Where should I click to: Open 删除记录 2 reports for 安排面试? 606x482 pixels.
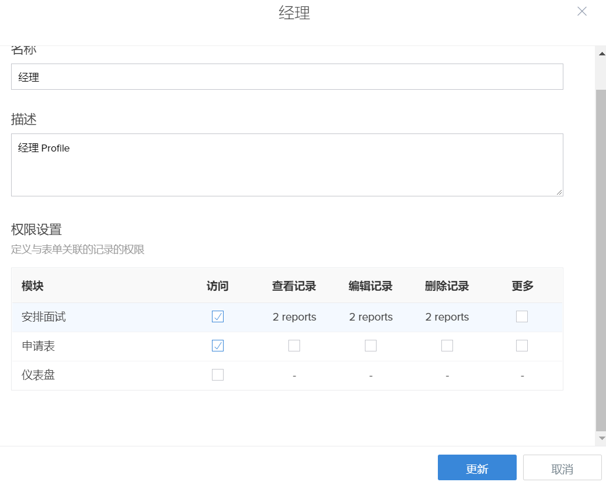tap(447, 317)
